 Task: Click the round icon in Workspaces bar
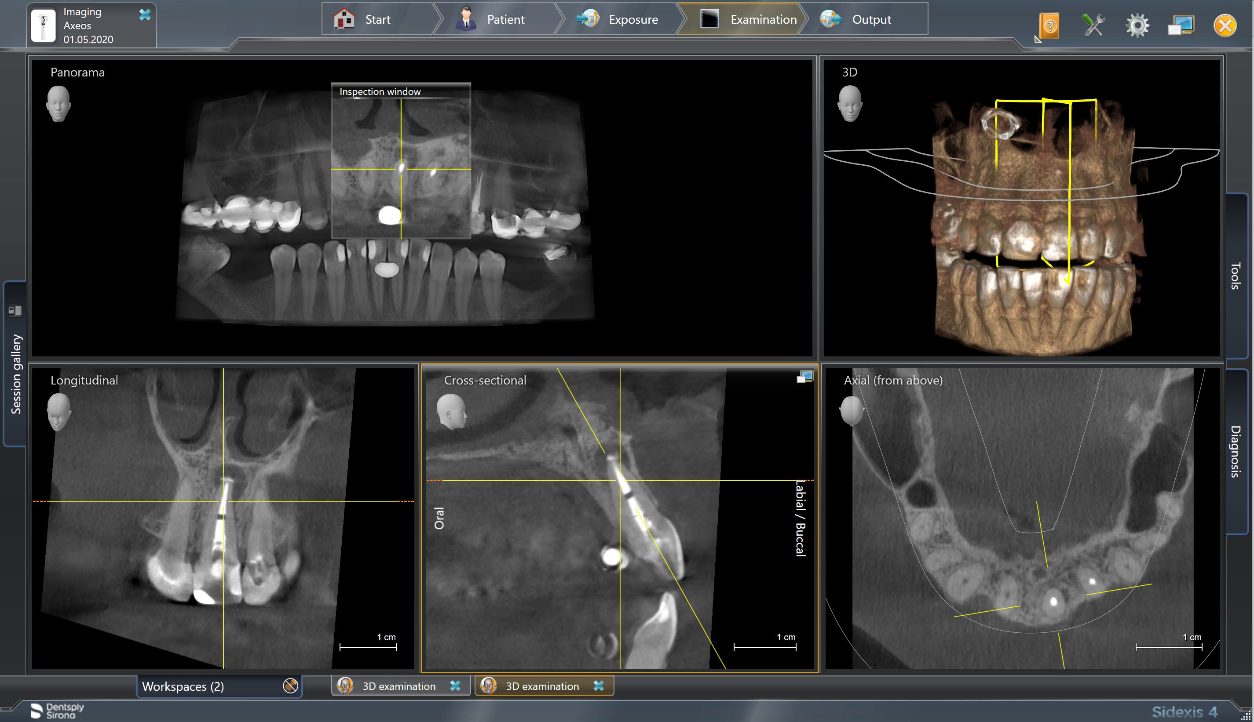point(290,686)
